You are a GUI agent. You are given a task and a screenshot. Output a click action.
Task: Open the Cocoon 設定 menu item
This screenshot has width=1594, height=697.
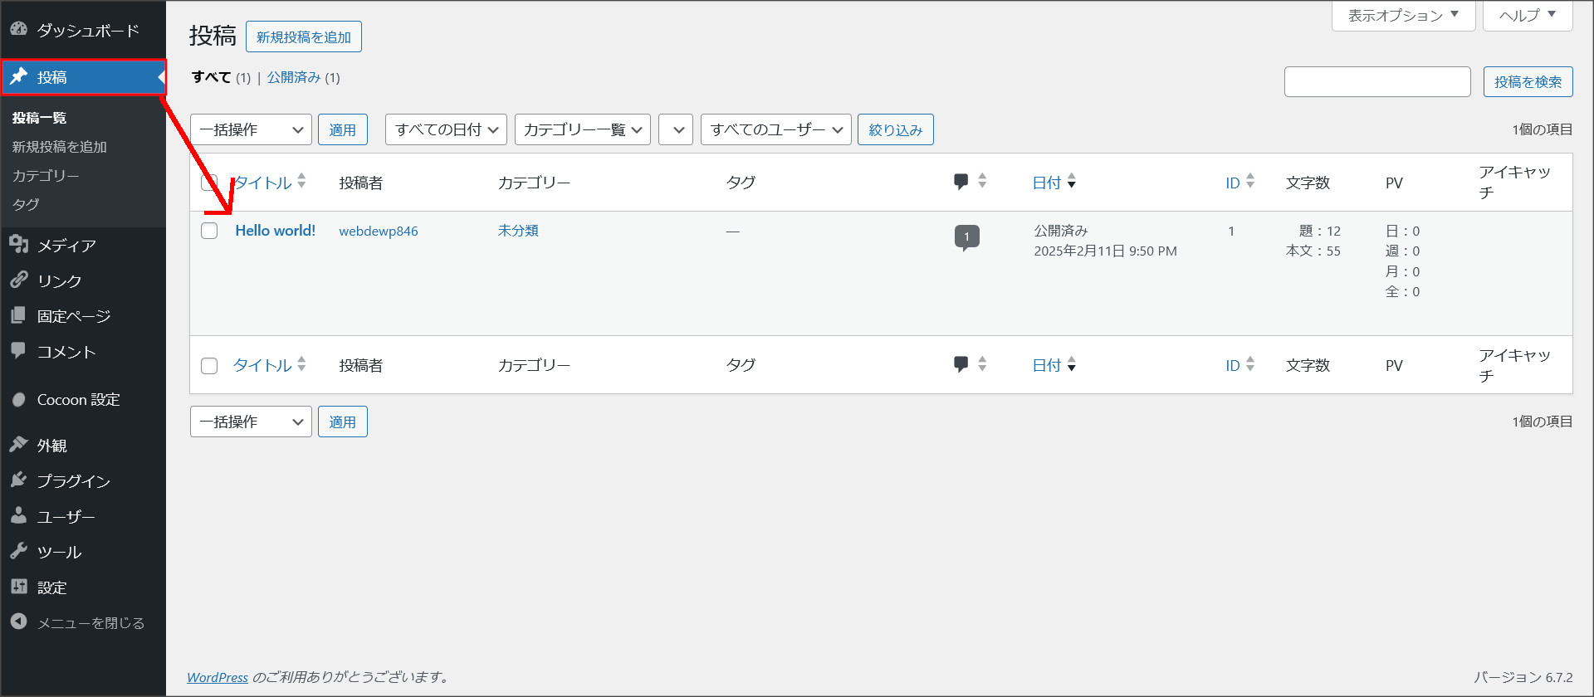(x=83, y=399)
